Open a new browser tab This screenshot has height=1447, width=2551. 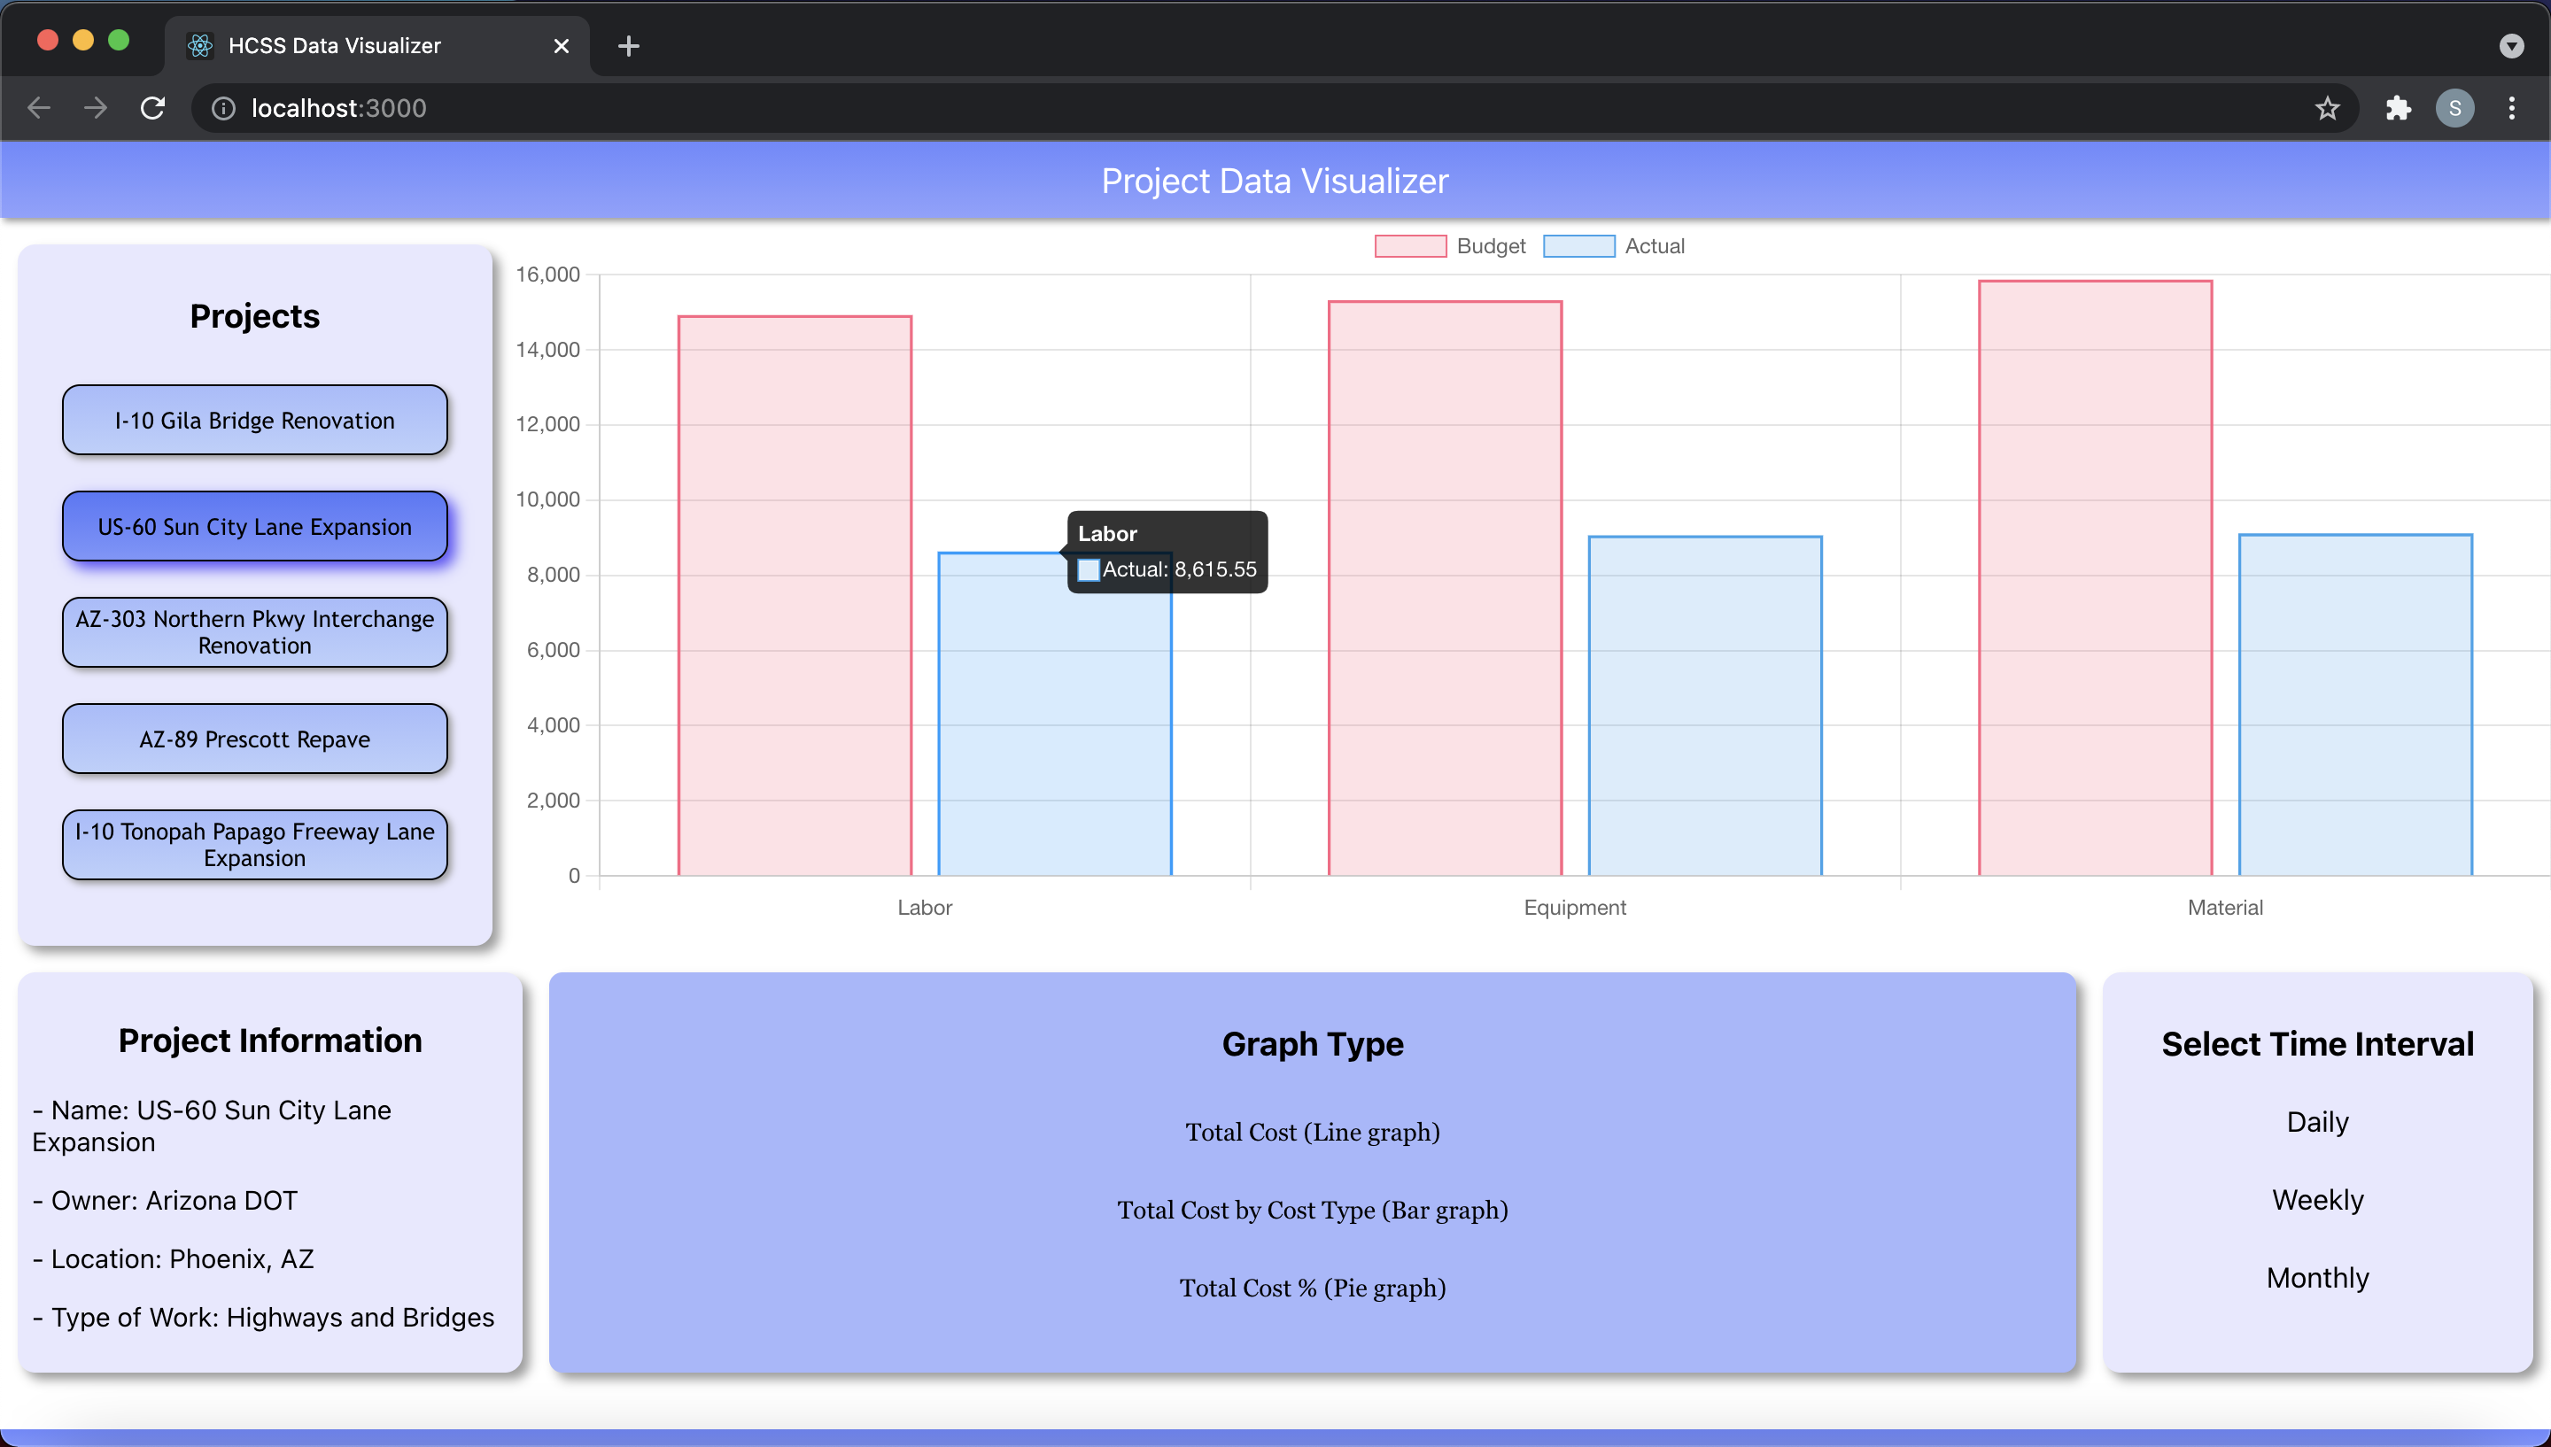click(628, 46)
